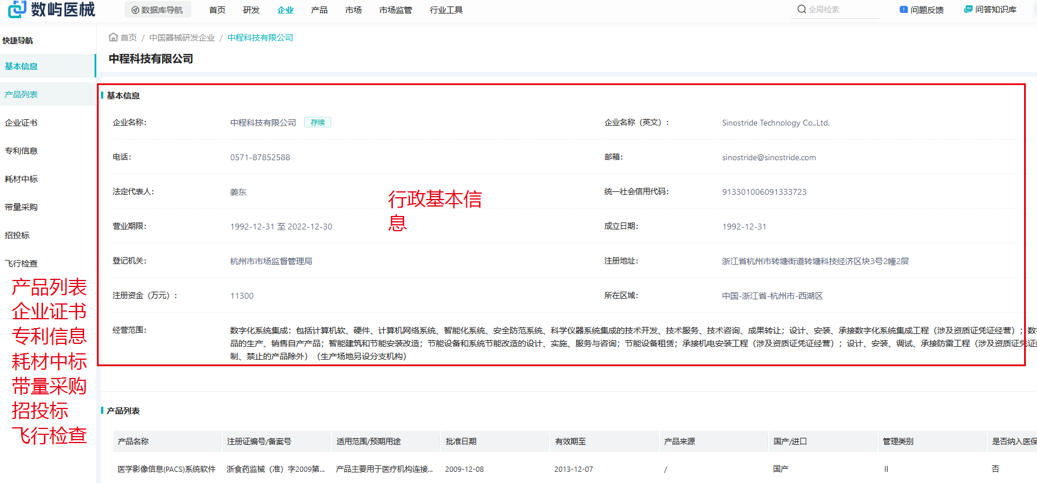
Task: Click the compass icon in 数据库导航
Action: point(135,10)
